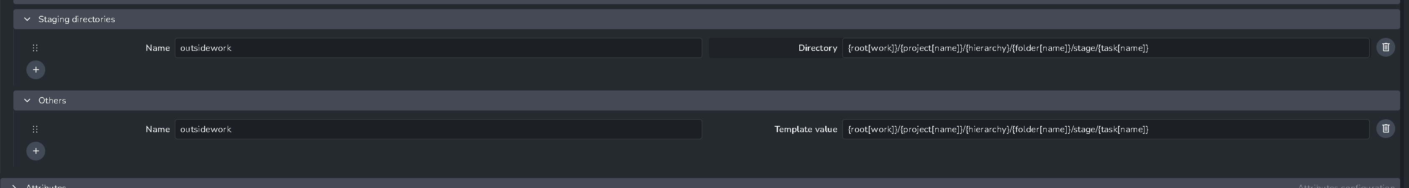
Task: Grab the Staging directories row drag handle
Action: 35,48
